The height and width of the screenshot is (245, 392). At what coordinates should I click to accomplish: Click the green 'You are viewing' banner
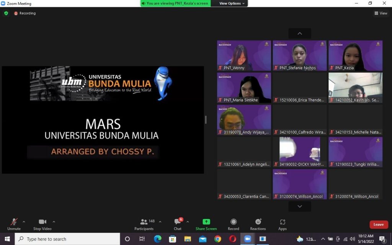tap(175, 3)
